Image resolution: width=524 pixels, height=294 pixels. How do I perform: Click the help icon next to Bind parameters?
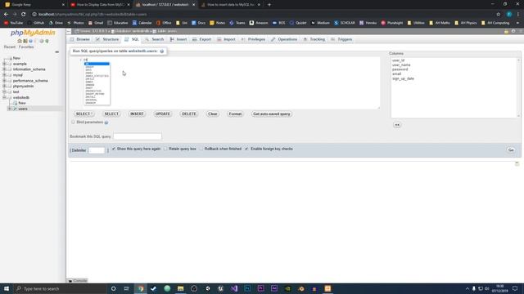[x=106, y=122]
